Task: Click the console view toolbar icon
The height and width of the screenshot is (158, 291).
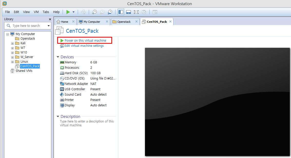Action: pos(155,12)
